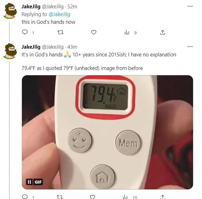The height and width of the screenshot is (199, 202).
Task: Open more options for the 52m tweet
Action: click(x=190, y=6)
